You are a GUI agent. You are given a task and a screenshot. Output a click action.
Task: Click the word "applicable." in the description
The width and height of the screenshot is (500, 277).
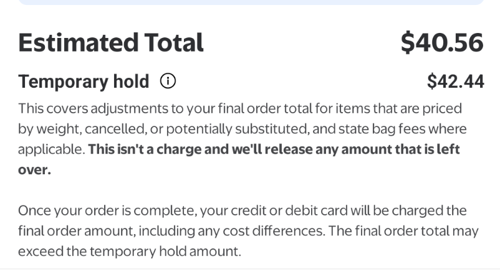coord(52,150)
